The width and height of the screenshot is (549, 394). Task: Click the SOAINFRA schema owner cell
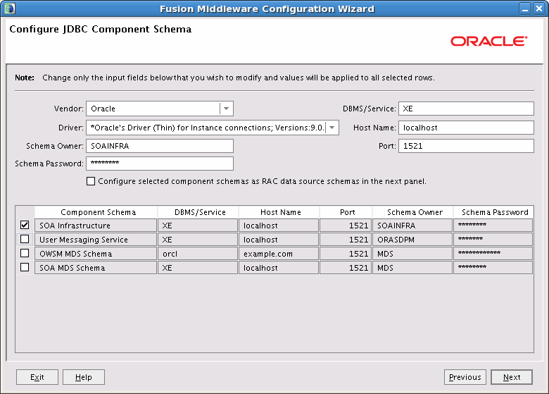412,226
